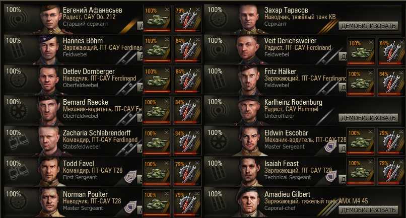Select Isaiah Feast's camouflage skill icon

pyautogui.click(x=361, y=172)
